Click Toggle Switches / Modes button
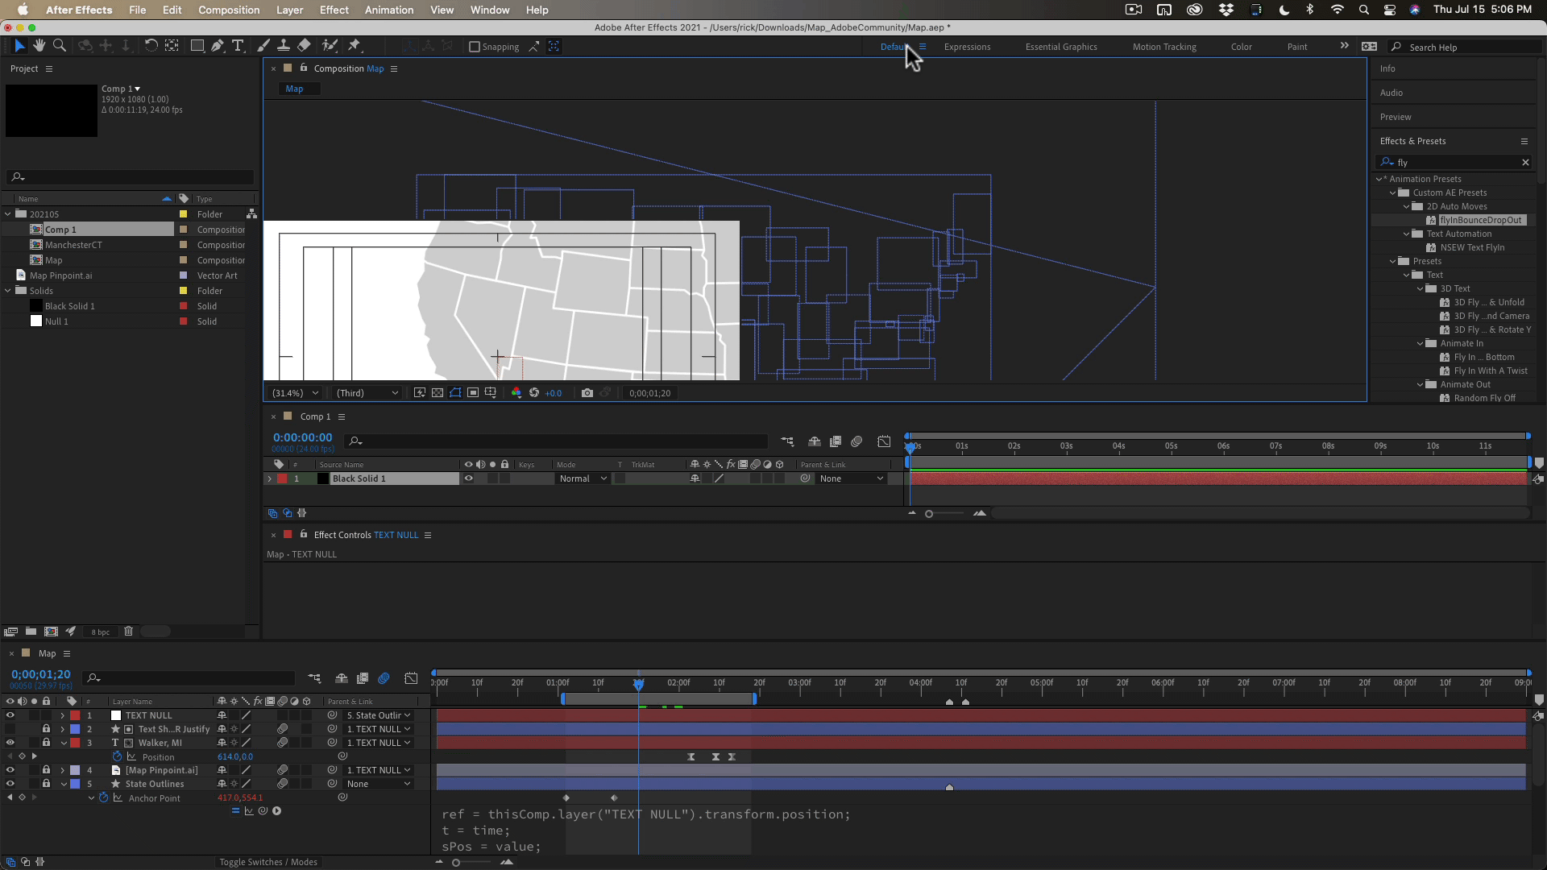This screenshot has width=1547, height=870. pos(268,862)
